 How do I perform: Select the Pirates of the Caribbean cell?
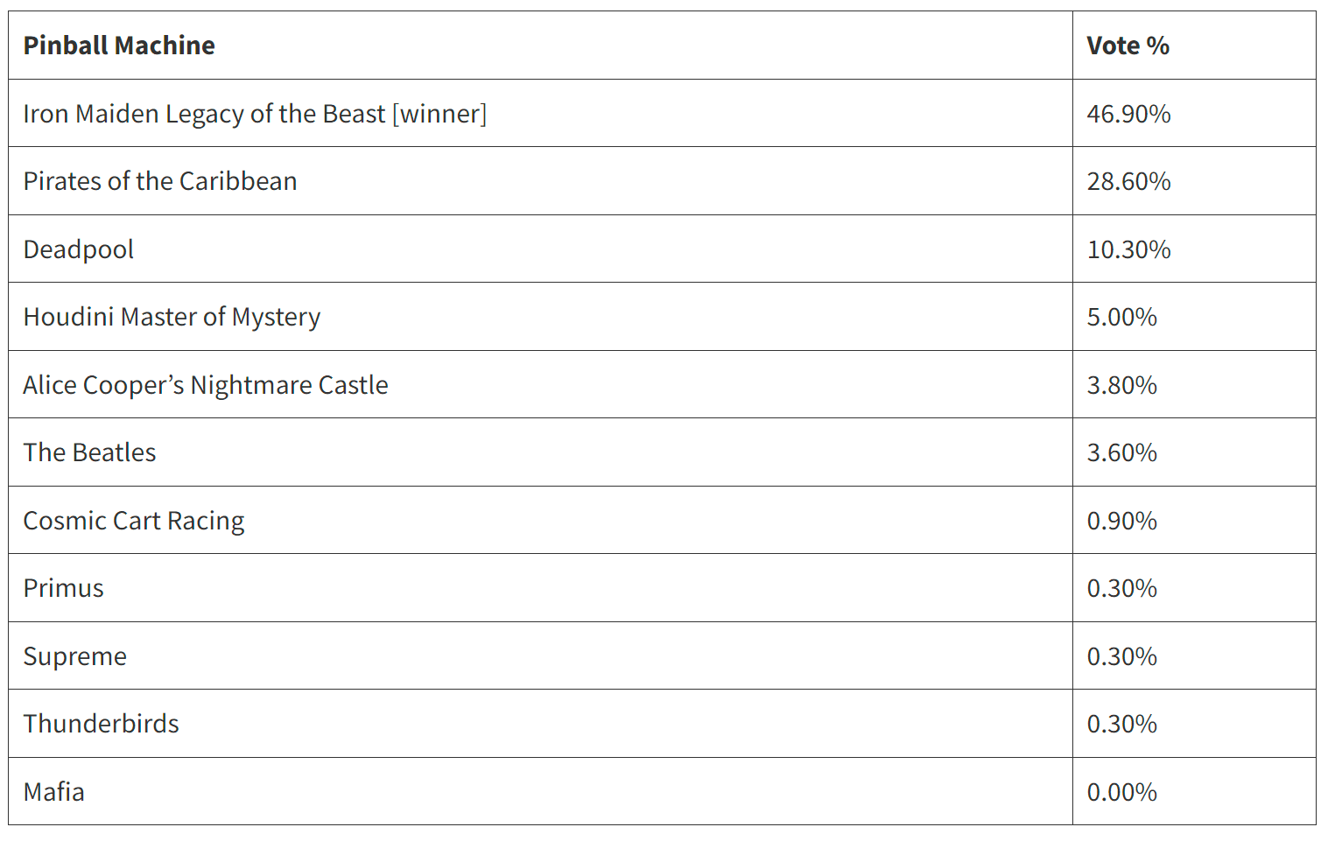[x=160, y=181]
